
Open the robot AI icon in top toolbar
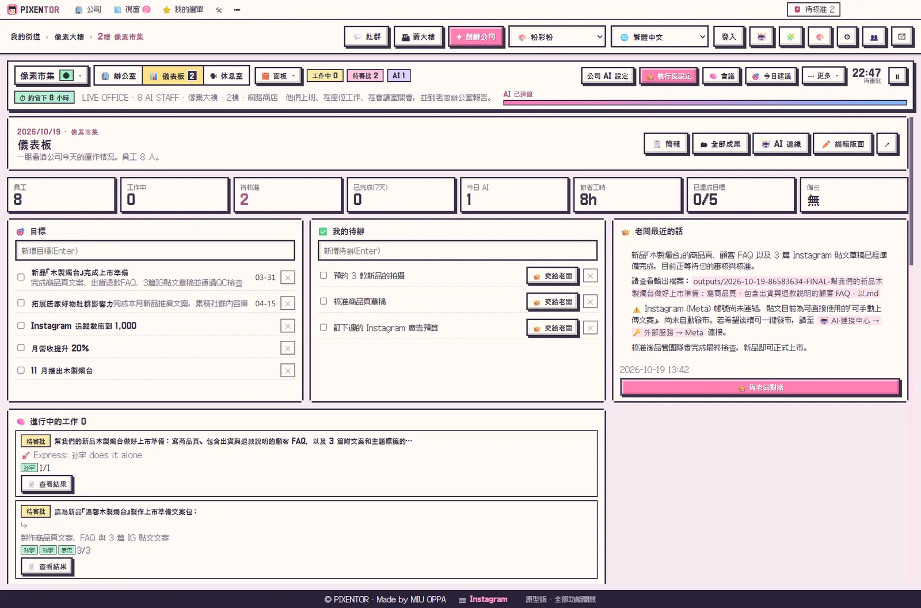click(762, 37)
